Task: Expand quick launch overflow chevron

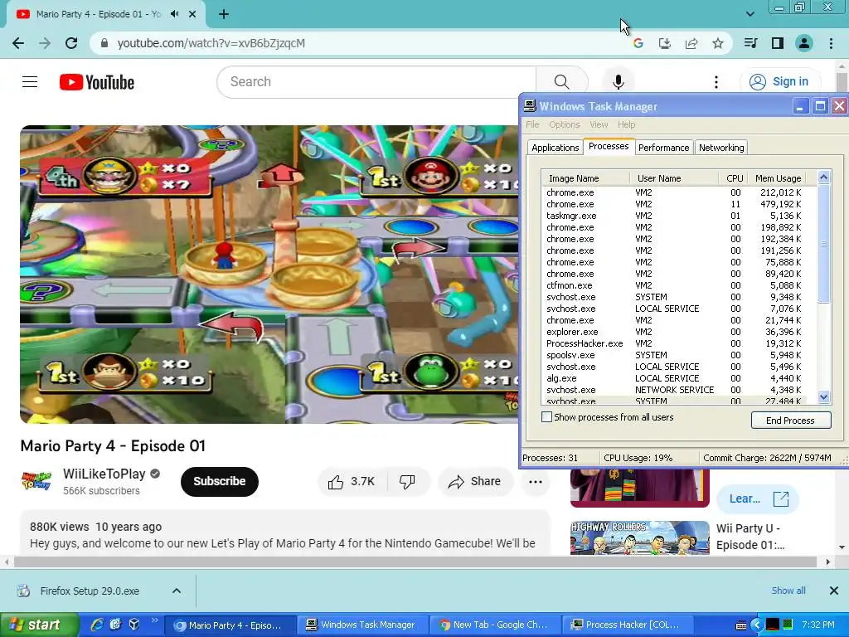Action: click(x=154, y=620)
